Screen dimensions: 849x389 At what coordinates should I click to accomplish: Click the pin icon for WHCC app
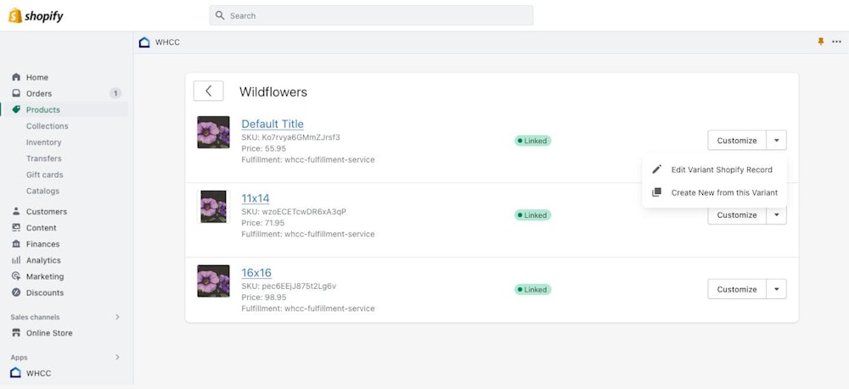(x=821, y=42)
